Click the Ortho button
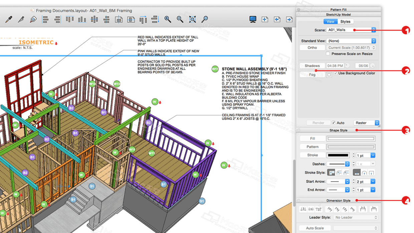 312,48
